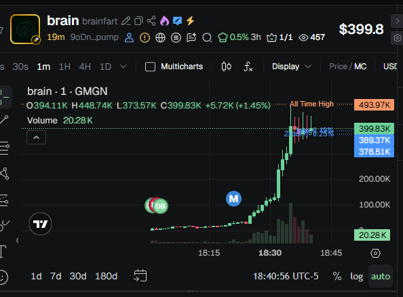
Task: Switch to Price view in Price/MC toggle
Action: pyautogui.click(x=339, y=66)
